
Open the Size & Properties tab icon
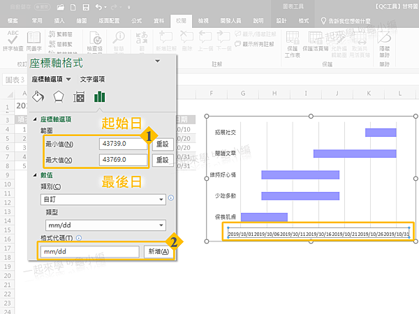(79, 96)
